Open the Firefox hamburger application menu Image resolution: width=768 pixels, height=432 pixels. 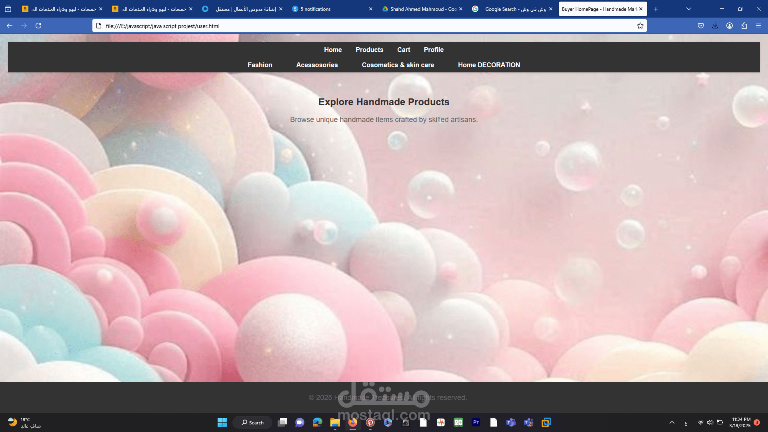(758, 26)
